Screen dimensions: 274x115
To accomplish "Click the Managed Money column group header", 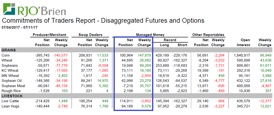I will tap(150, 35).
